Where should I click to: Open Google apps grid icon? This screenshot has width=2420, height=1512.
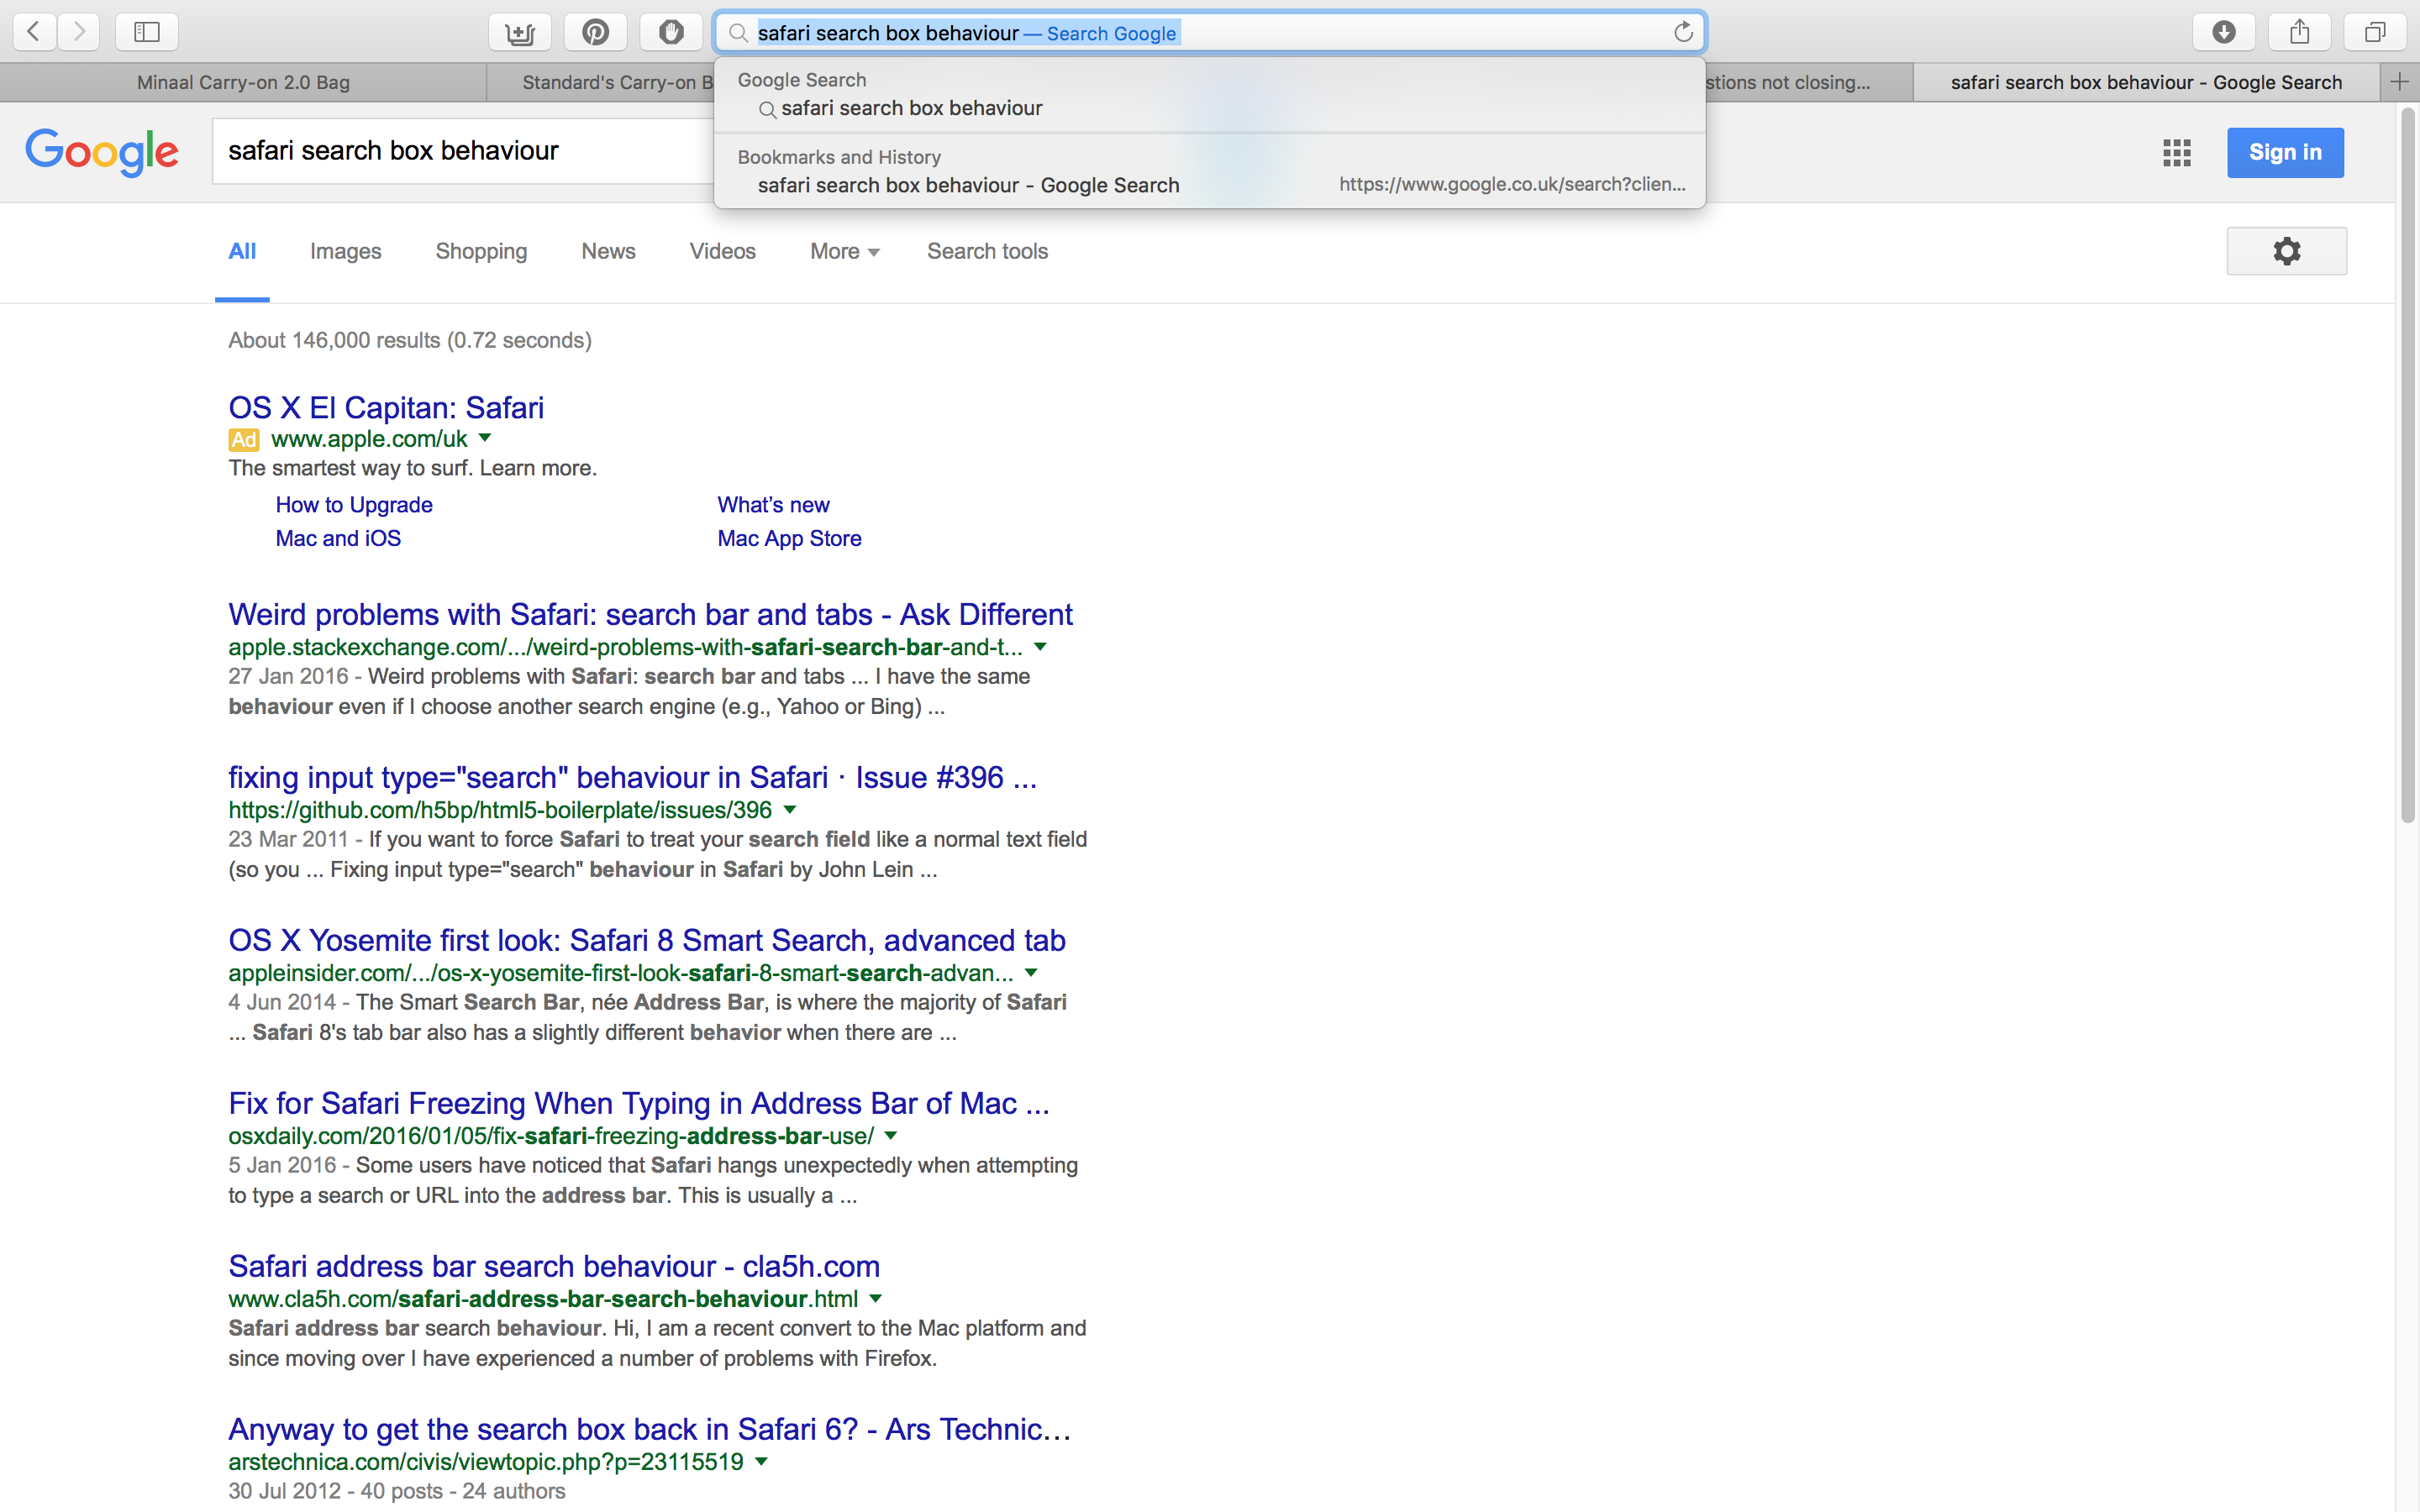point(2177,152)
